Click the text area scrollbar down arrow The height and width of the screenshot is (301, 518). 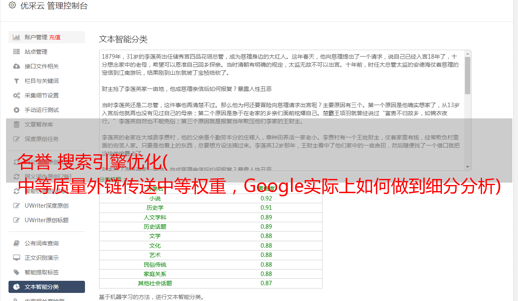[x=468, y=167]
